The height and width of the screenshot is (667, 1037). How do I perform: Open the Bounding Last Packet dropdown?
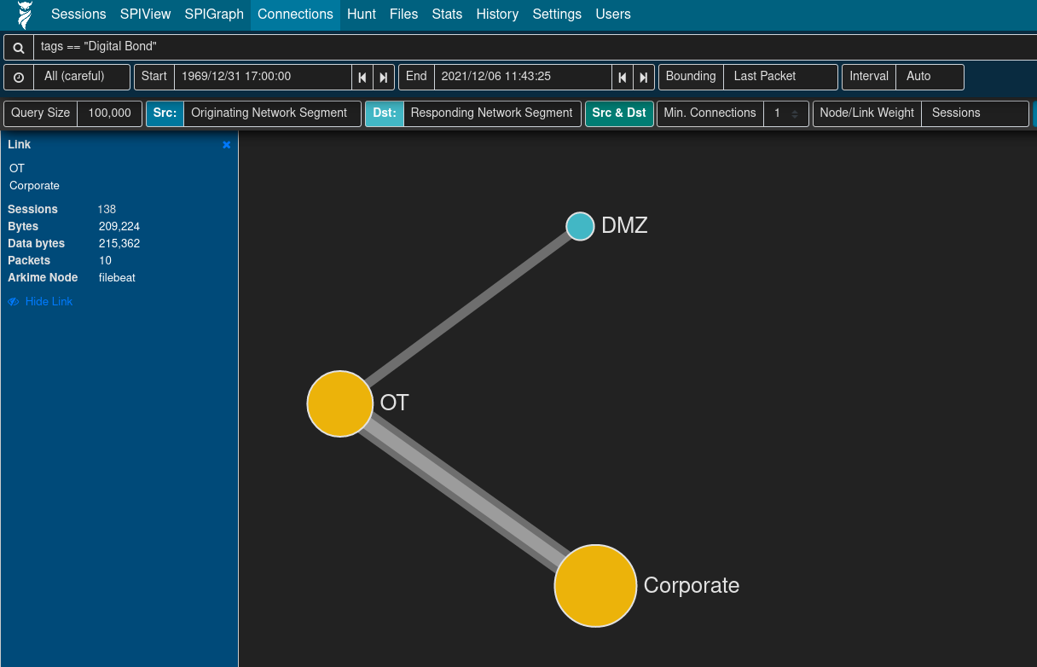780,77
